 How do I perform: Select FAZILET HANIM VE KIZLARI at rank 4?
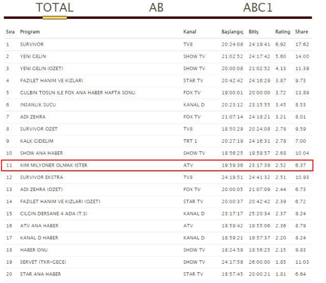[51, 81]
